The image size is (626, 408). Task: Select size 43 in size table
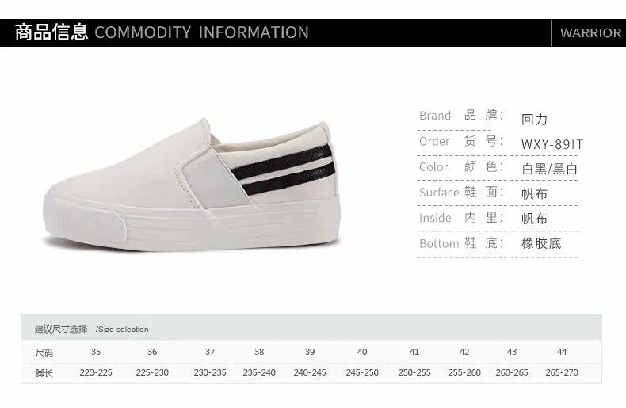[x=512, y=352]
